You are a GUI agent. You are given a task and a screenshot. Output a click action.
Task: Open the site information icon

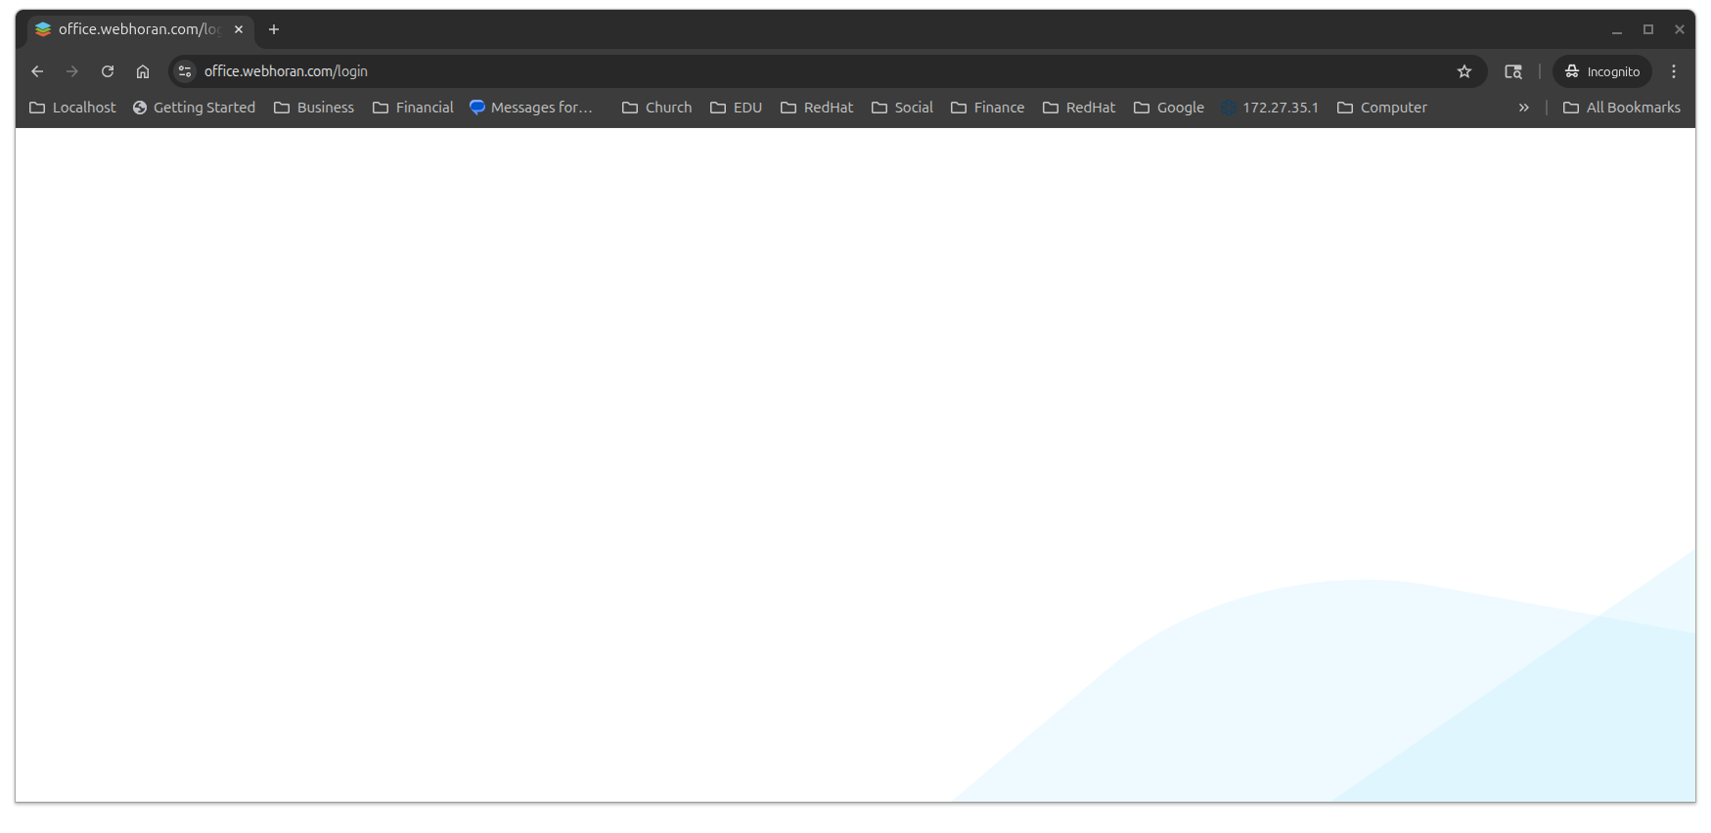(x=185, y=71)
